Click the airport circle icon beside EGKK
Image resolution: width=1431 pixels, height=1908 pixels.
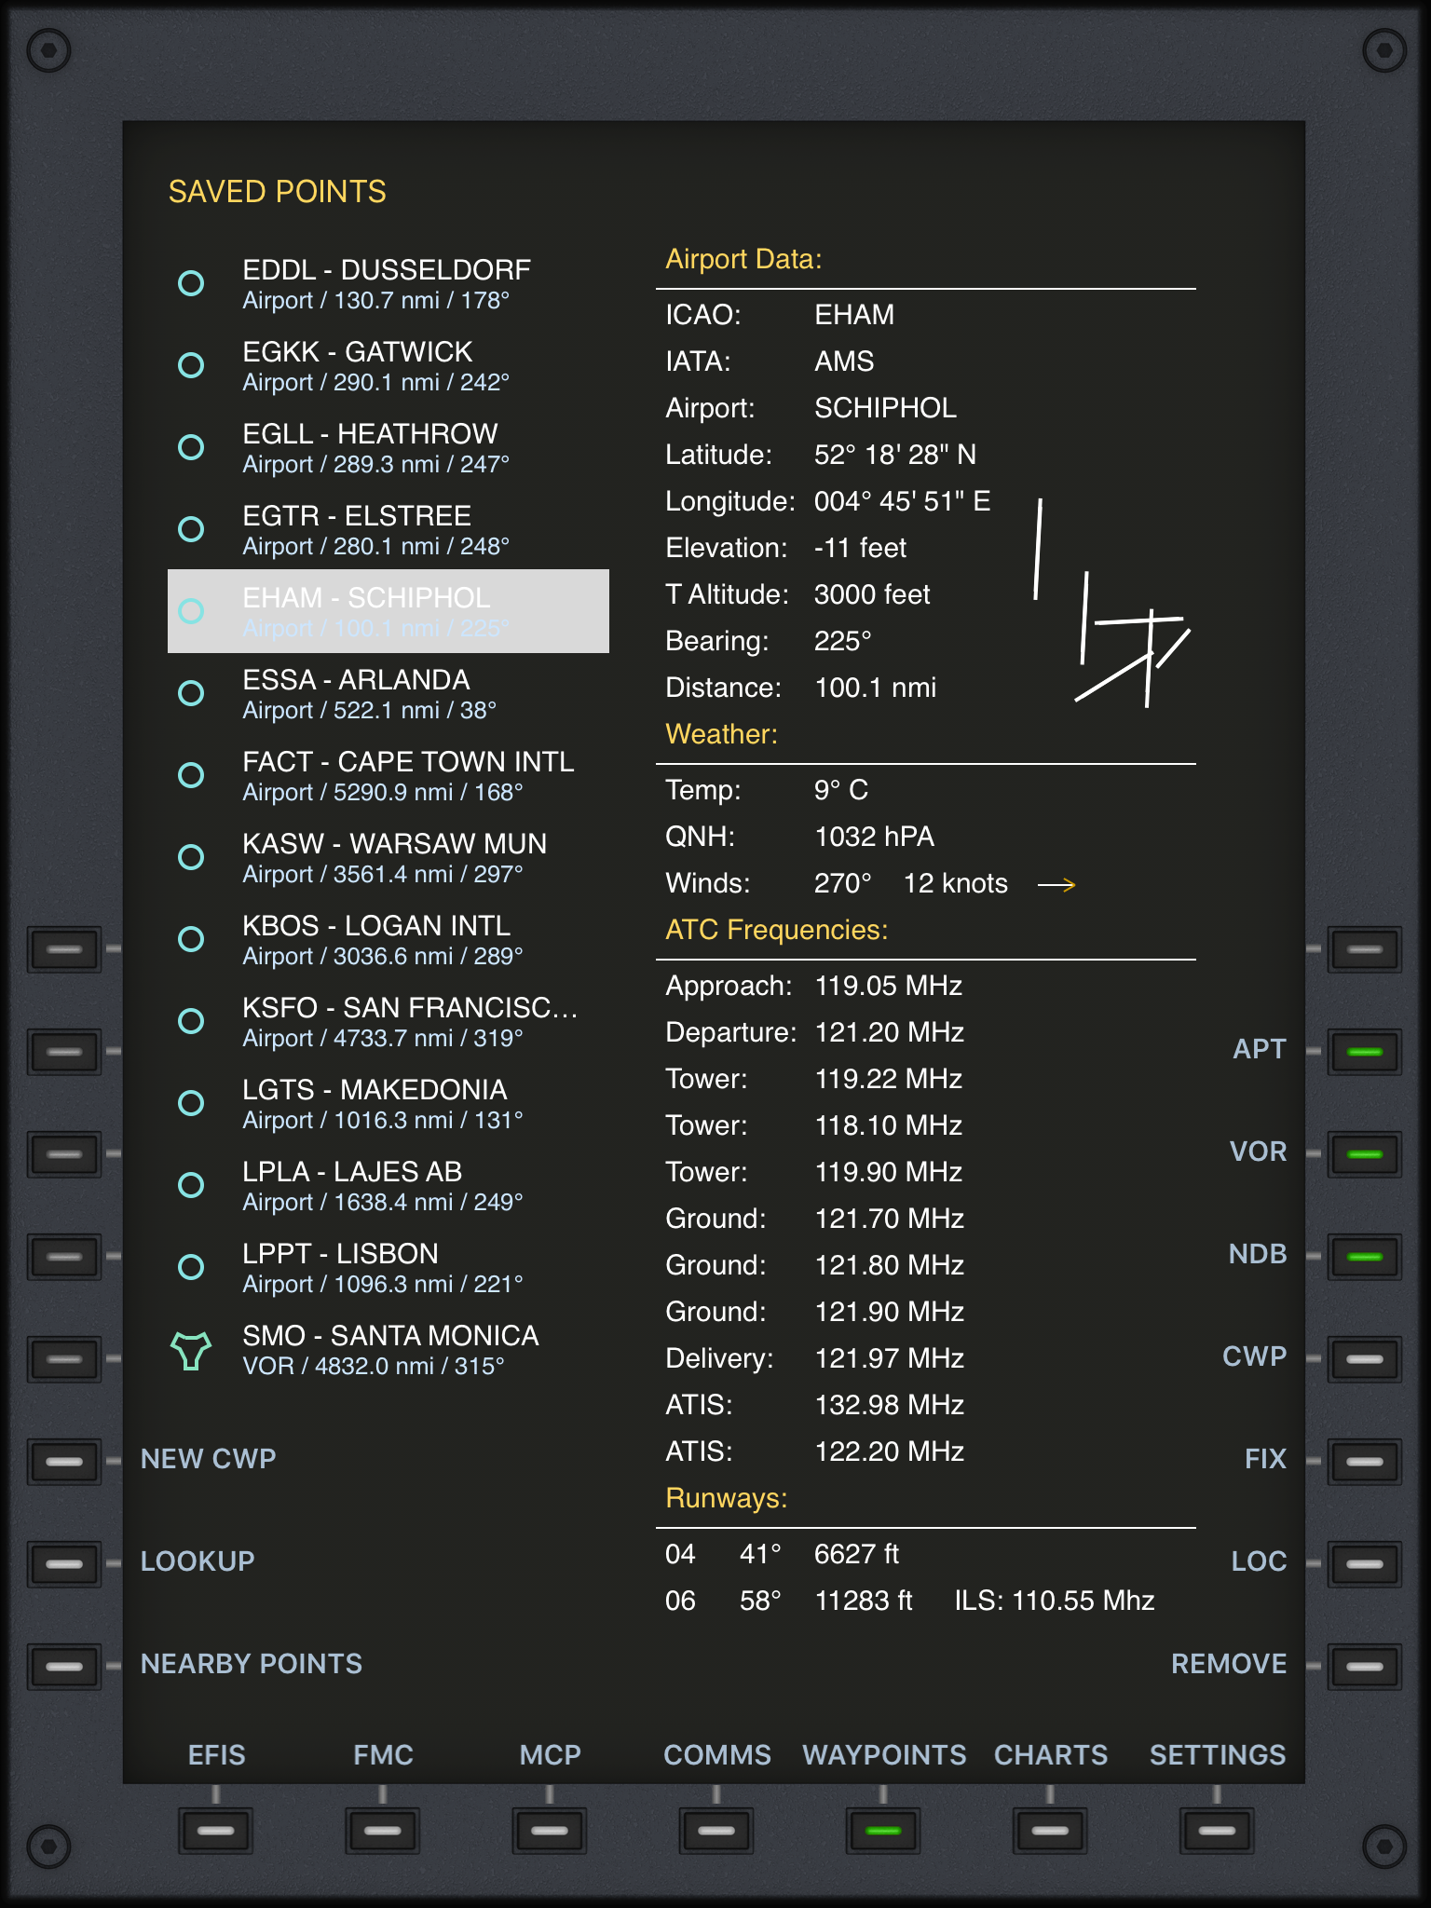[x=191, y=365]
